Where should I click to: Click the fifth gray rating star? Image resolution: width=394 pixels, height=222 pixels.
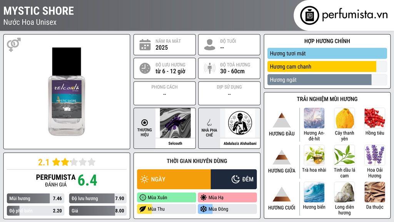tap(92, 162)
